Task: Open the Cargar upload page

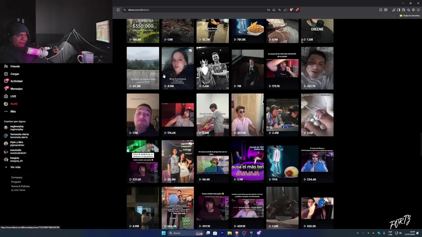Action: (x=12, y=74)
